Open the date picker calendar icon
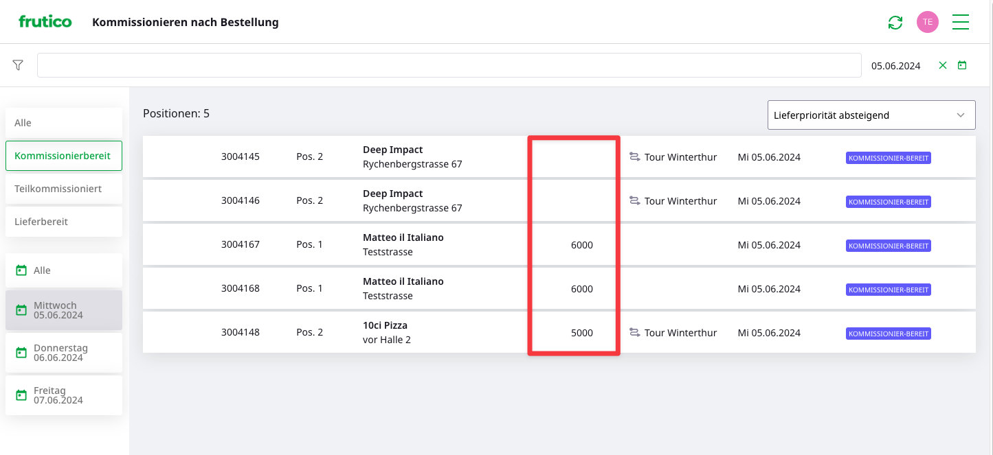The height and width of the screenshot is (455, 993). (962, 65)
